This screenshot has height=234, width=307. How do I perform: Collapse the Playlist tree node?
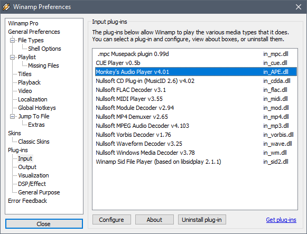[x=12, y=57]
